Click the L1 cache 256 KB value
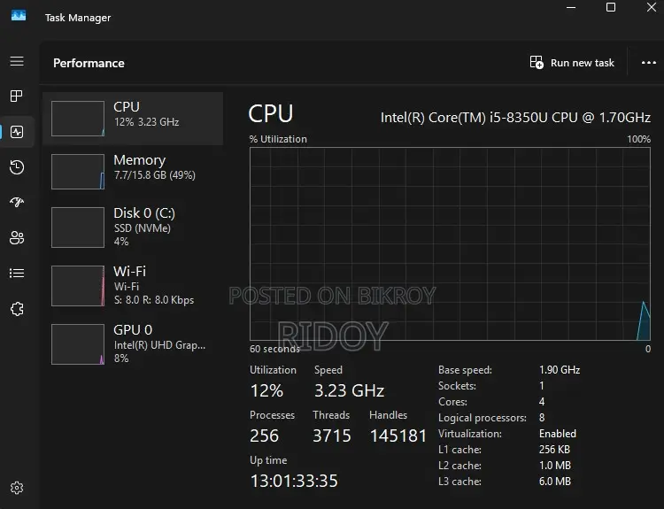 coord(554,450)
